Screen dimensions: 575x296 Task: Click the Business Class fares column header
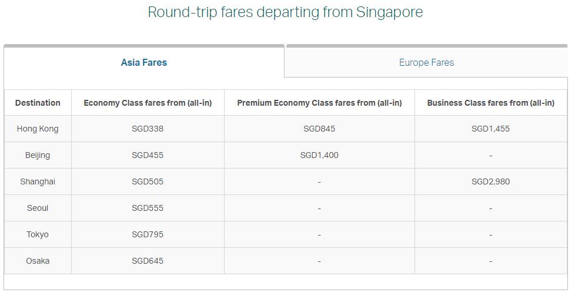point(490,103)
